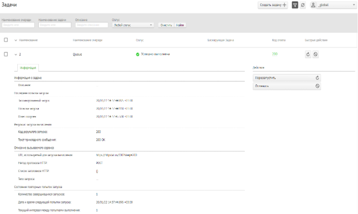Click the 'Тело запроса:' label
The image size is (358, 214).
click(x=26, y=179)
